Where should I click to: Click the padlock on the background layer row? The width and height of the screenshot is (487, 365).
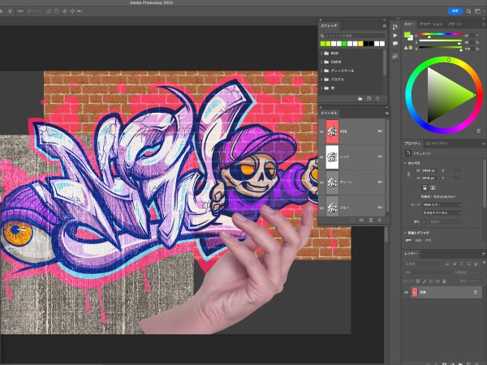pyautogui.click(x=476, y=292)
